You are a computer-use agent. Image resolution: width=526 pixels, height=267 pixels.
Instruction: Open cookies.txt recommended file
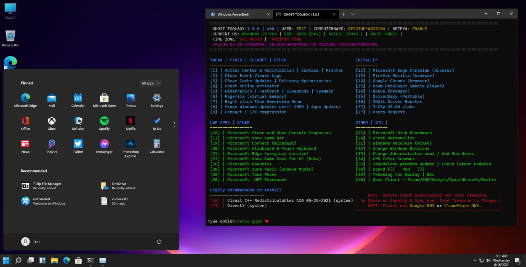point(115,201)
